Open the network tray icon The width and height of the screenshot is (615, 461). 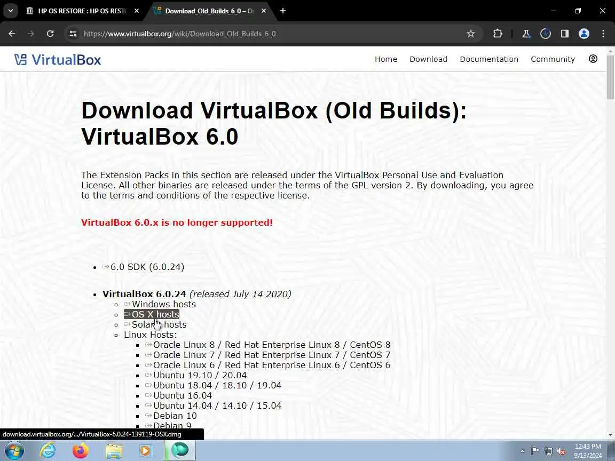(x=548, y=451)
